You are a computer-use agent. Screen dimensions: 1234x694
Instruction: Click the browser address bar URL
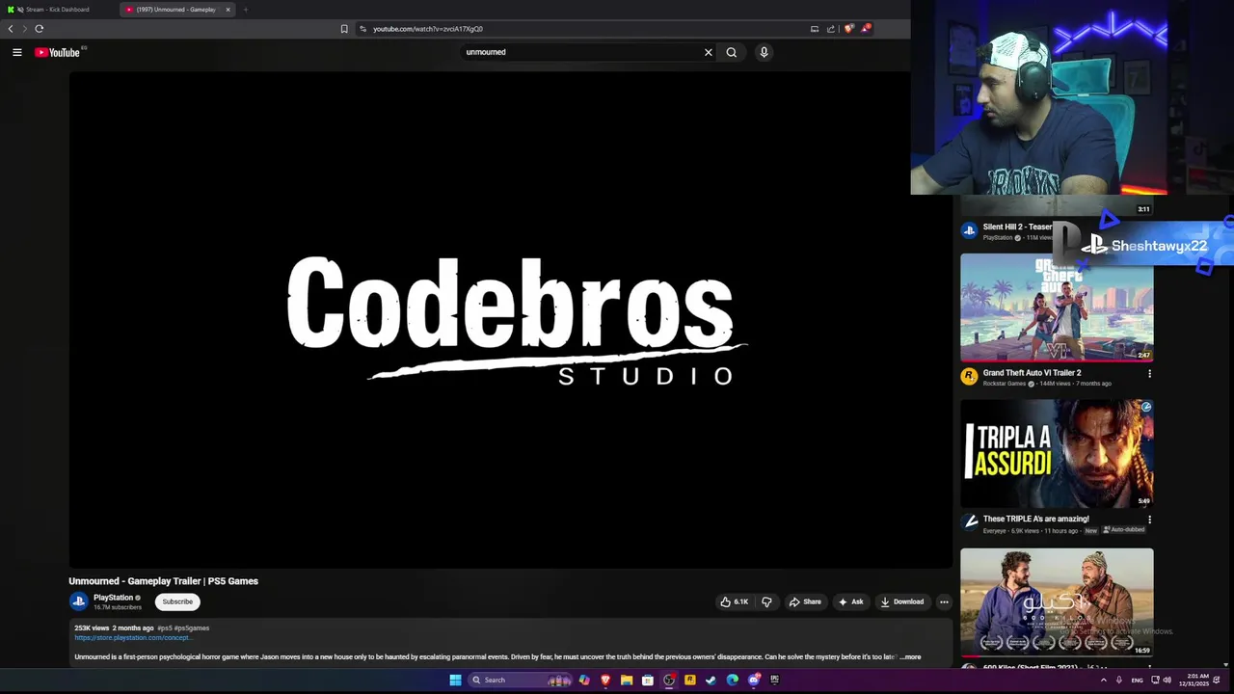click(428, 29)
